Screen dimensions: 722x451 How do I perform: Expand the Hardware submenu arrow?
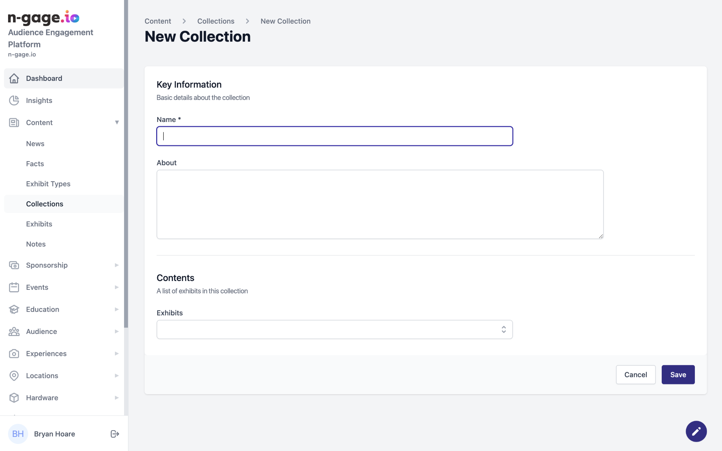pyautogui.click(x=117, y=398)
